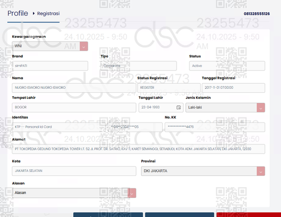The height and width of the screenshot is (217, 281).
Task: Click the Status field showing Active
Action: 227,66
